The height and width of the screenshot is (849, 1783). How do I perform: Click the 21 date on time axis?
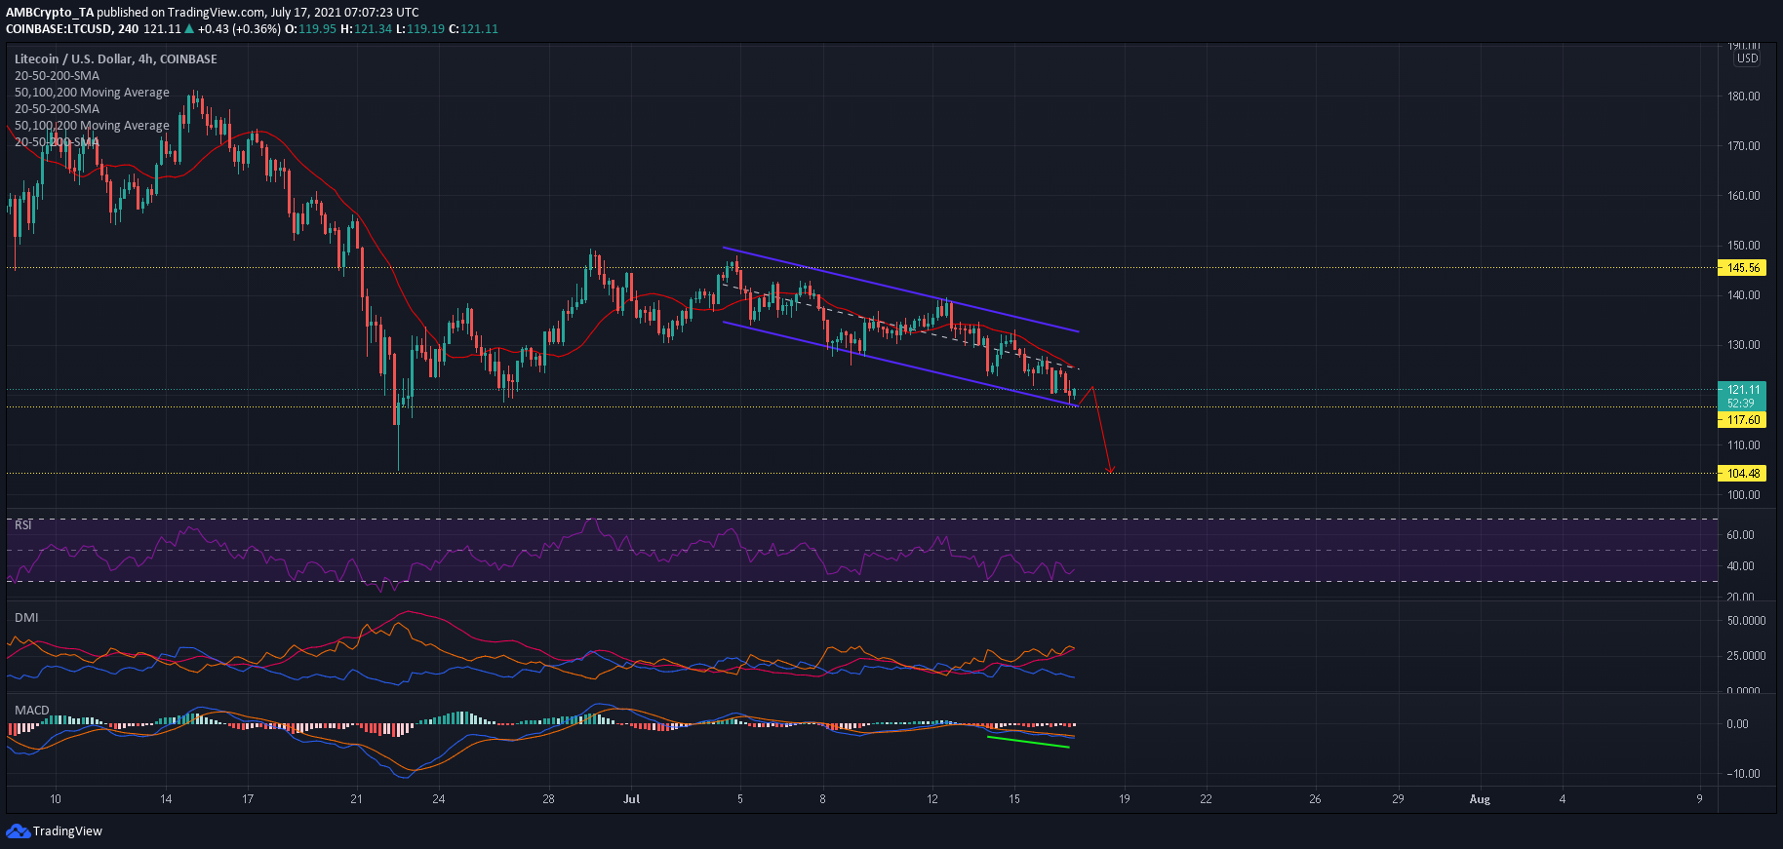(356, 798)
